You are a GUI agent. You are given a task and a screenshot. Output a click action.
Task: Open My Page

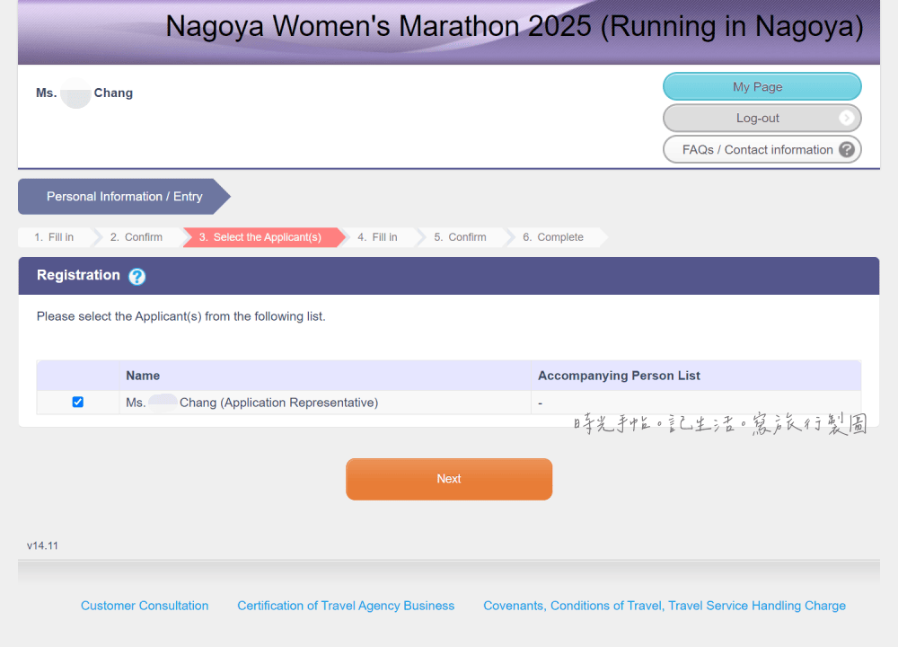pos(762,86)
